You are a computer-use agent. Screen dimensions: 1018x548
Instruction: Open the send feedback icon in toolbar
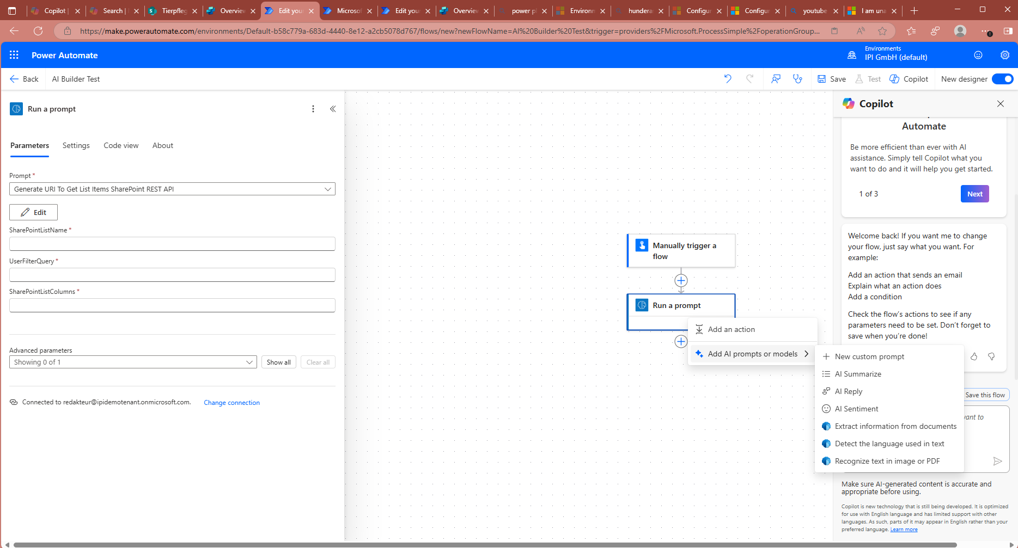(x=776, y=79)
